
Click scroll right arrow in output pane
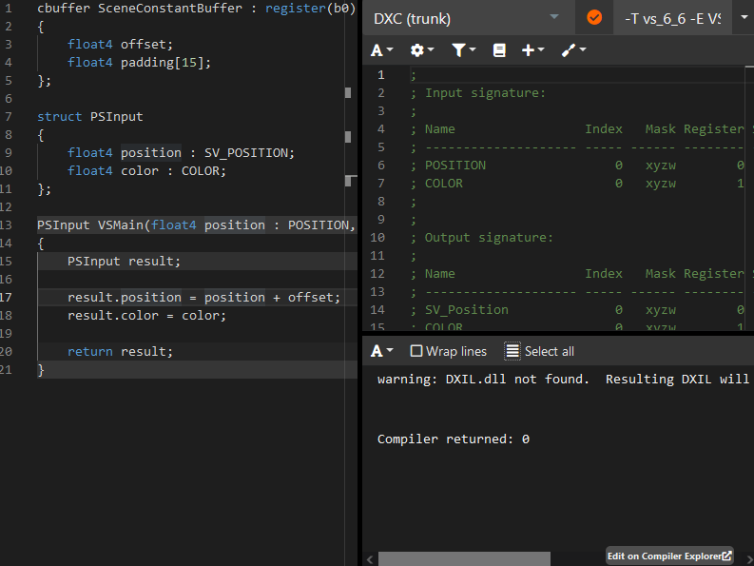pos(747,558)
